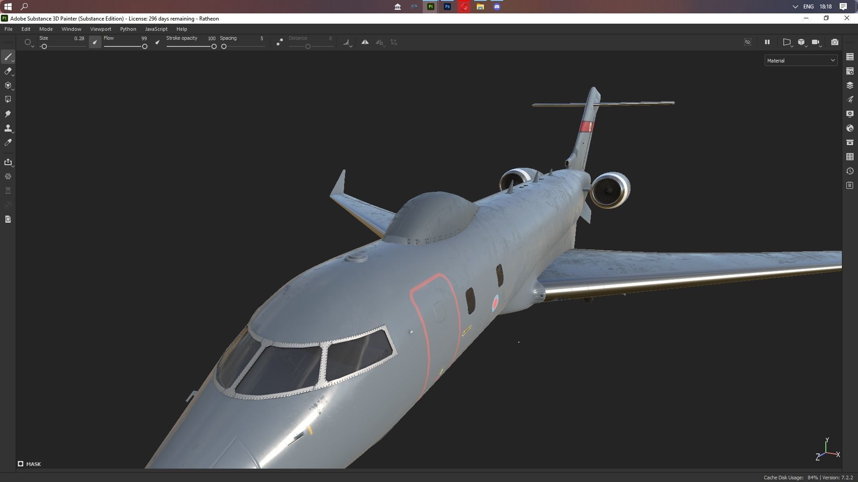Toggle pen pressure for Flow
This screenshot has width=858, height=482.
157,42
